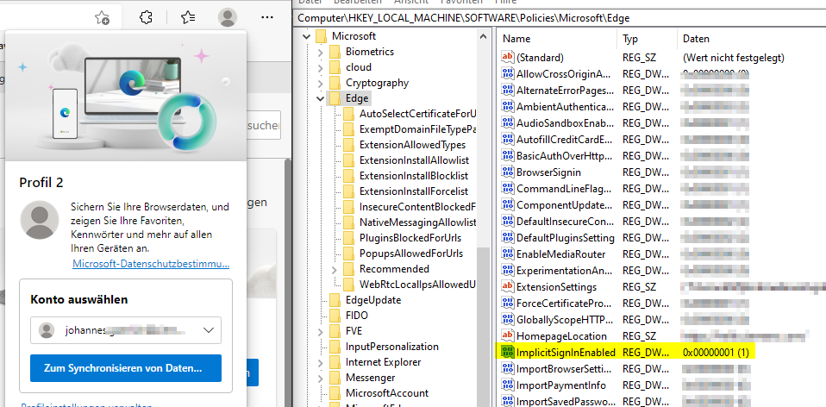Select the ExtensionInstallAllowlist subkey

pos(414,160)
